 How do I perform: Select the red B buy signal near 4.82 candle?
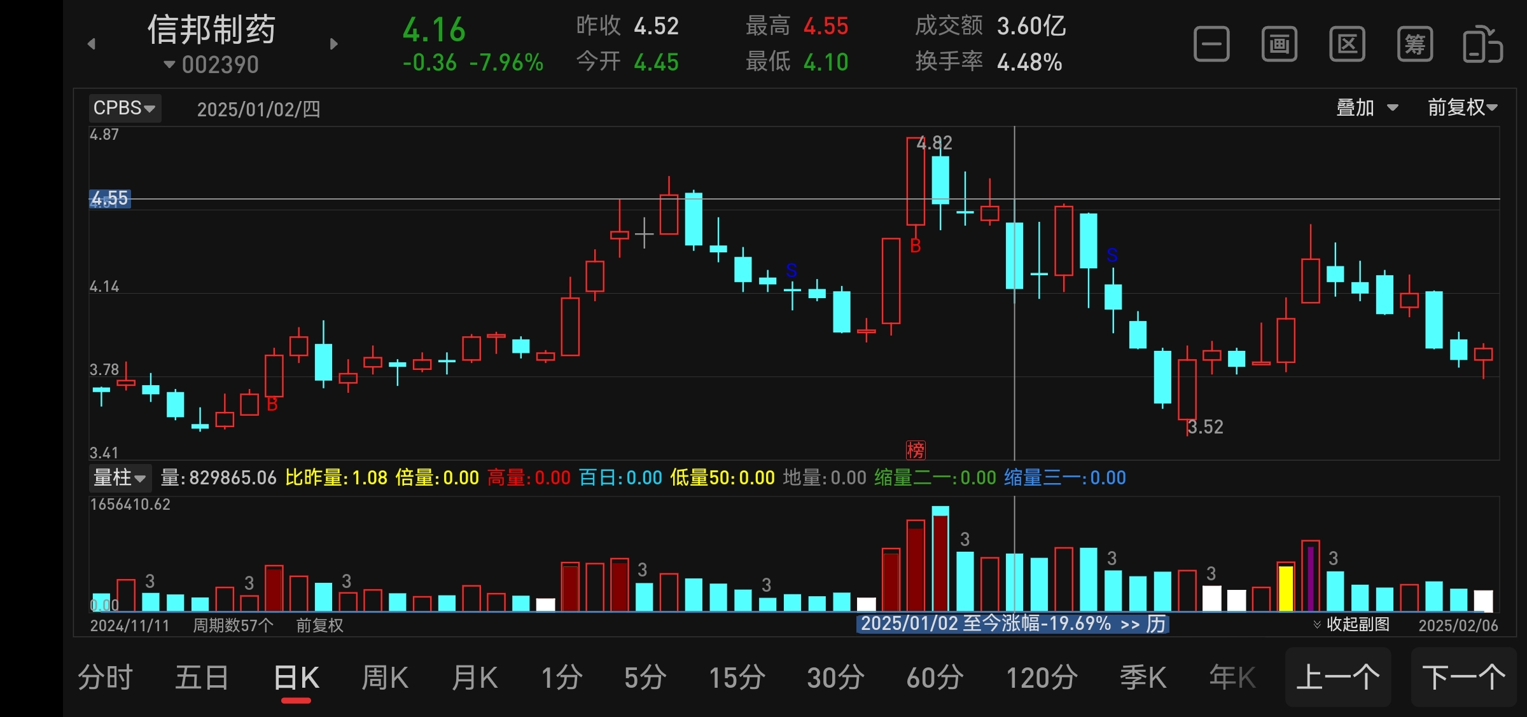tap(916, 246)
